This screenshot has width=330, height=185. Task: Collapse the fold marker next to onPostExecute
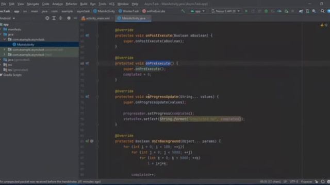coord(97,35)
